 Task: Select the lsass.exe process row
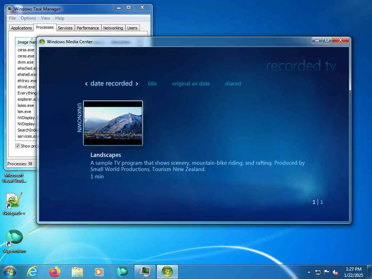point(26,105)
